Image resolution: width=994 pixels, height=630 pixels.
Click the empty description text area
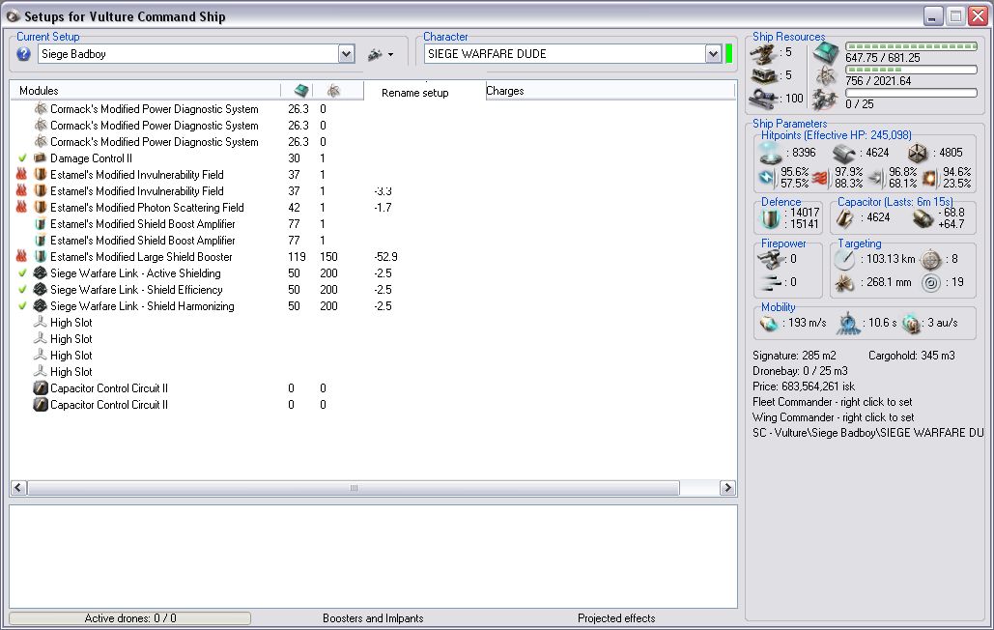click(374, 557)
